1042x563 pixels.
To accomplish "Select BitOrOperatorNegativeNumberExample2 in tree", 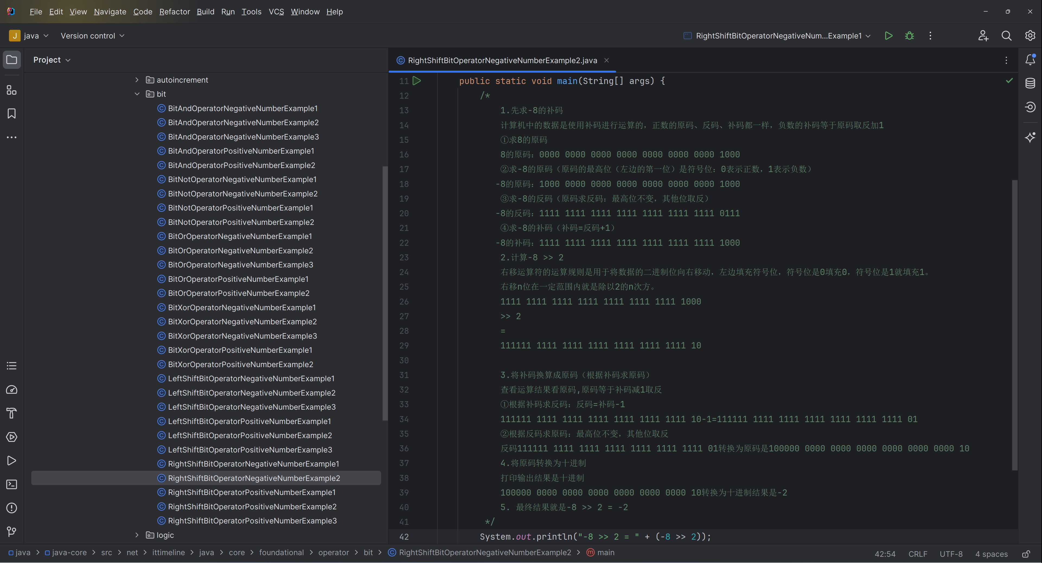I will (x=240, y=251).
